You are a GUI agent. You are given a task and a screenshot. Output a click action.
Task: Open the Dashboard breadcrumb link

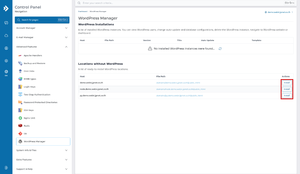click(x=83, y=11)
